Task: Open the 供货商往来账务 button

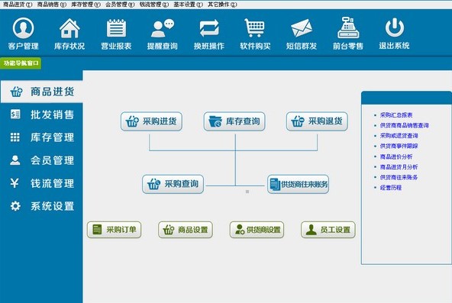Action: point(299,184)
